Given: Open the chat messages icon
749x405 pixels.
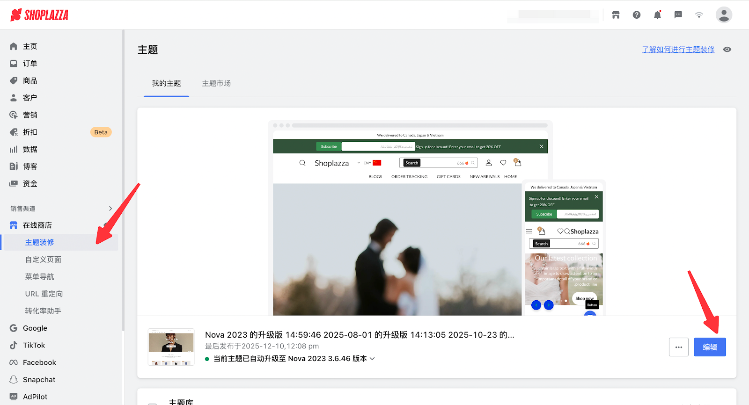Looking at the screenshot, I should [678, 15].
